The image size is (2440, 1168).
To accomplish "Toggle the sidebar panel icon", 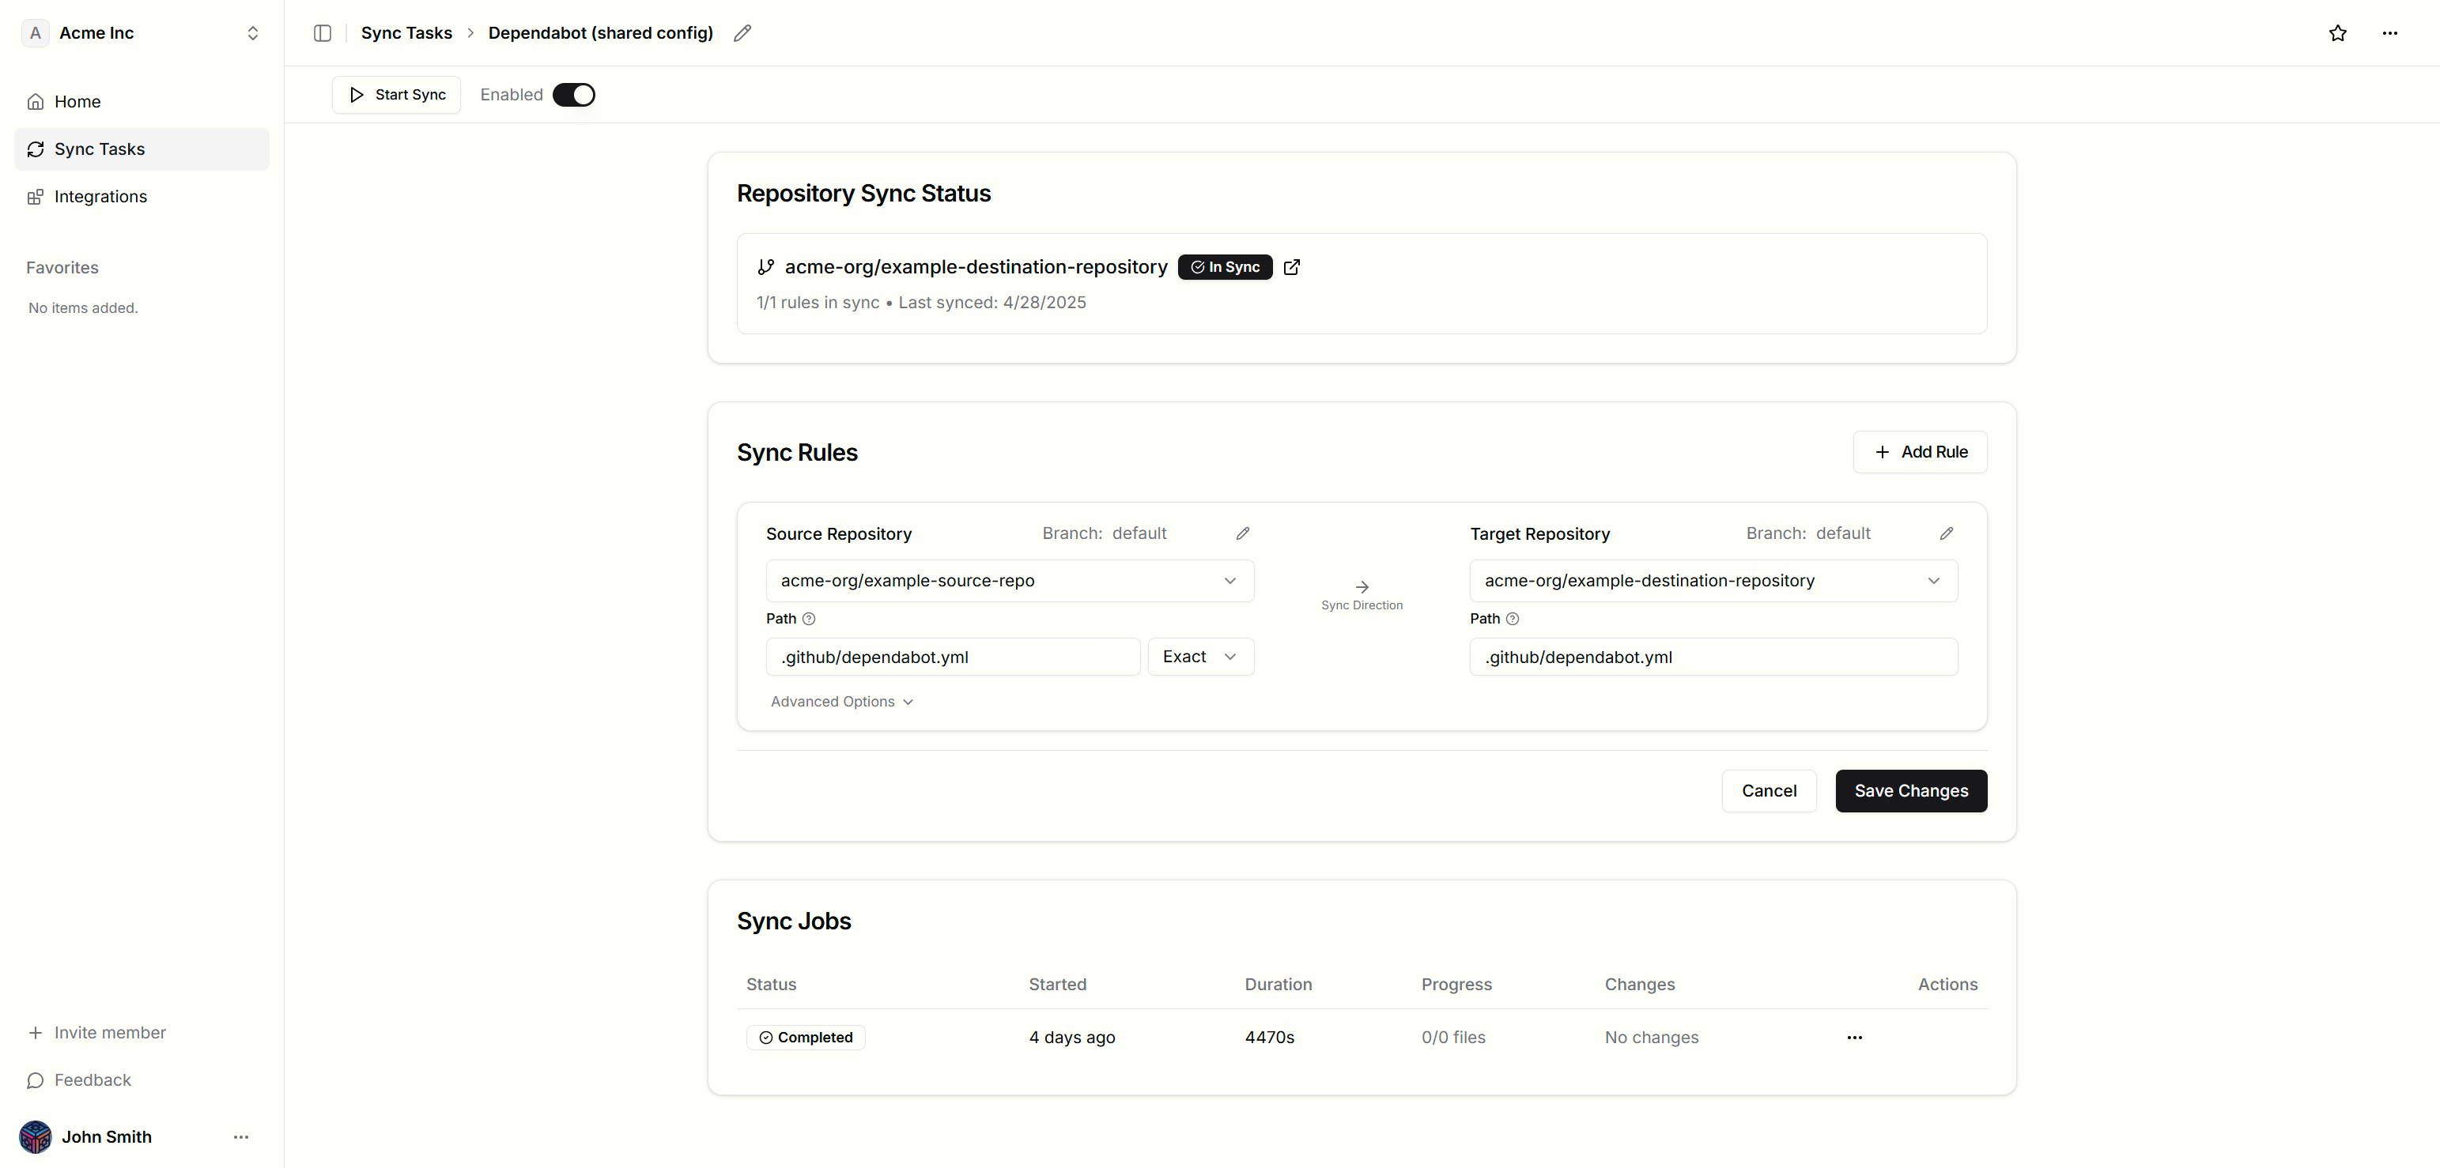I will pyautogui.click(x=322, y=33).
